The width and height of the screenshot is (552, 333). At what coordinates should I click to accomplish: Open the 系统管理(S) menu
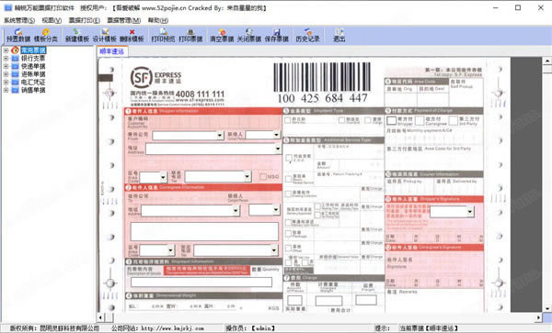tap(19, 20)
